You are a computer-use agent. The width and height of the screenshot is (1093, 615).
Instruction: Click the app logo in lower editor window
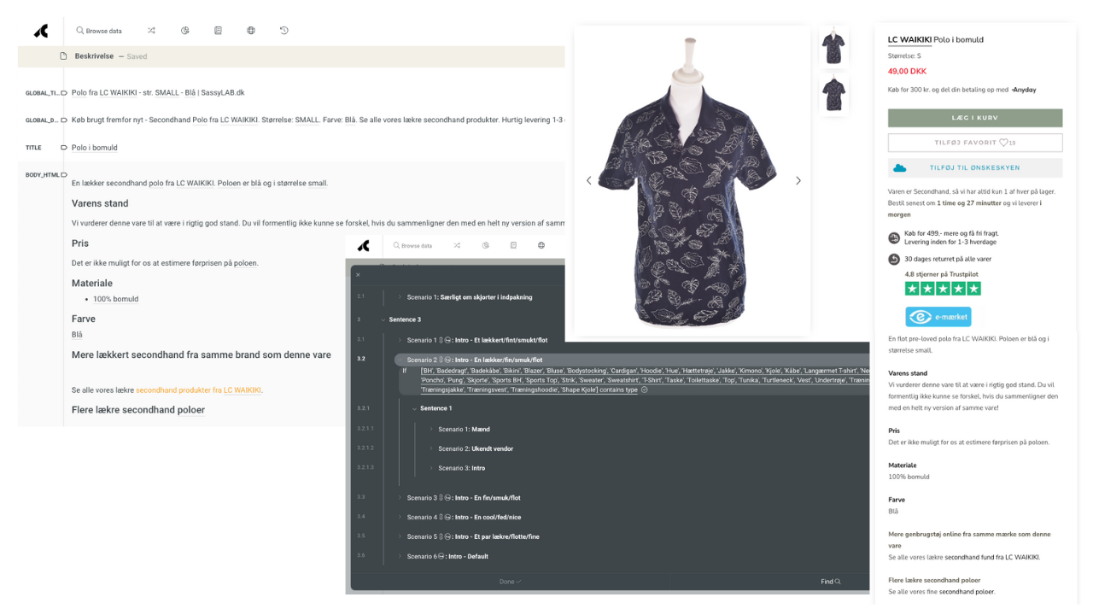pos(364,245)
